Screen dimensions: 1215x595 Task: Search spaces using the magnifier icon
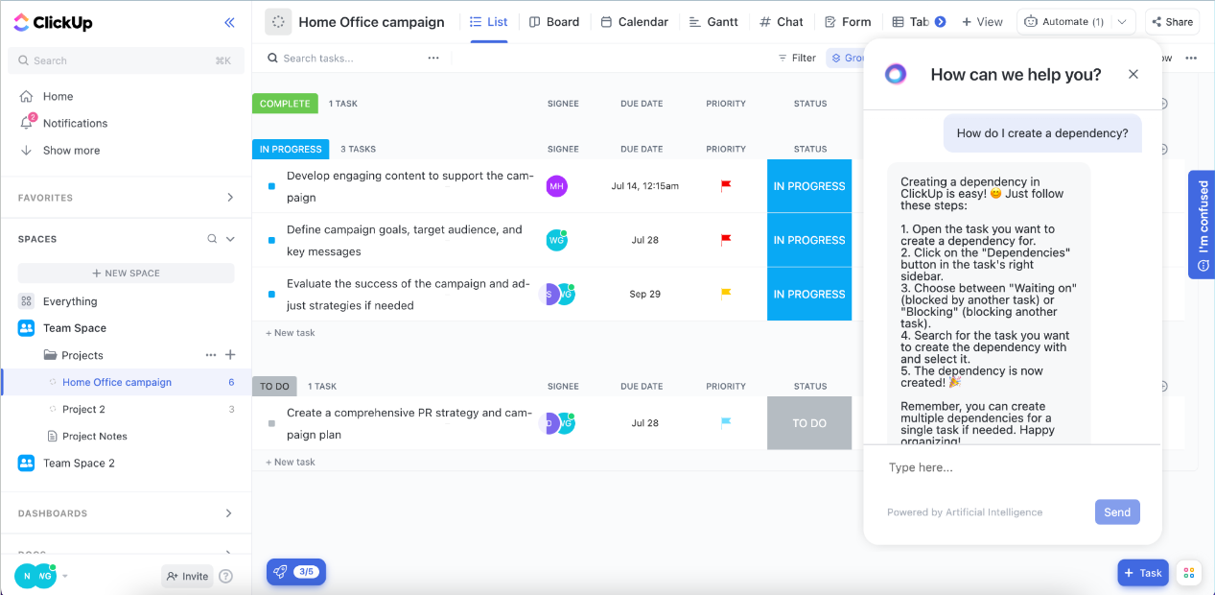(x=212, y=239)
